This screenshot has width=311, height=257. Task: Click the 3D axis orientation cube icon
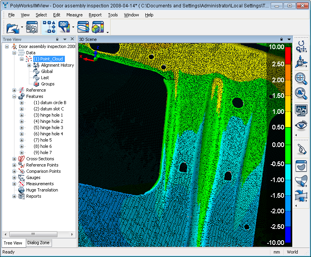pos(301,62)
